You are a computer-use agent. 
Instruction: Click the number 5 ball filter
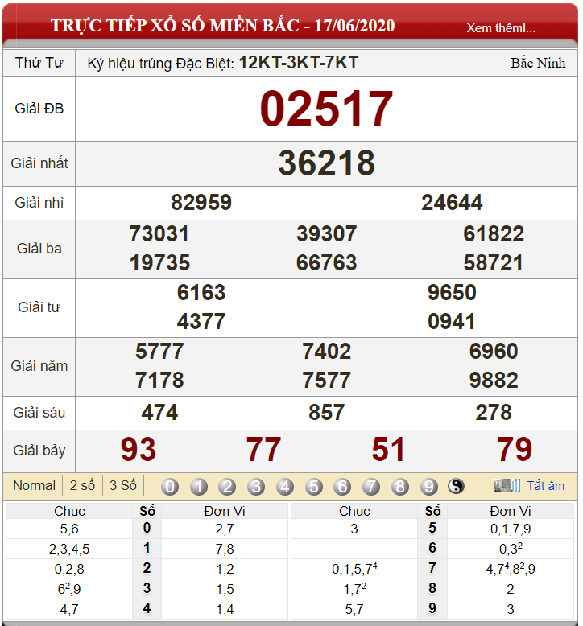[x=314, y=487]
